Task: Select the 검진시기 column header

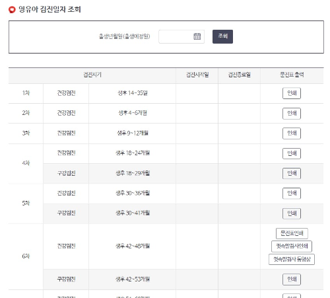Action: pos(92,75)
